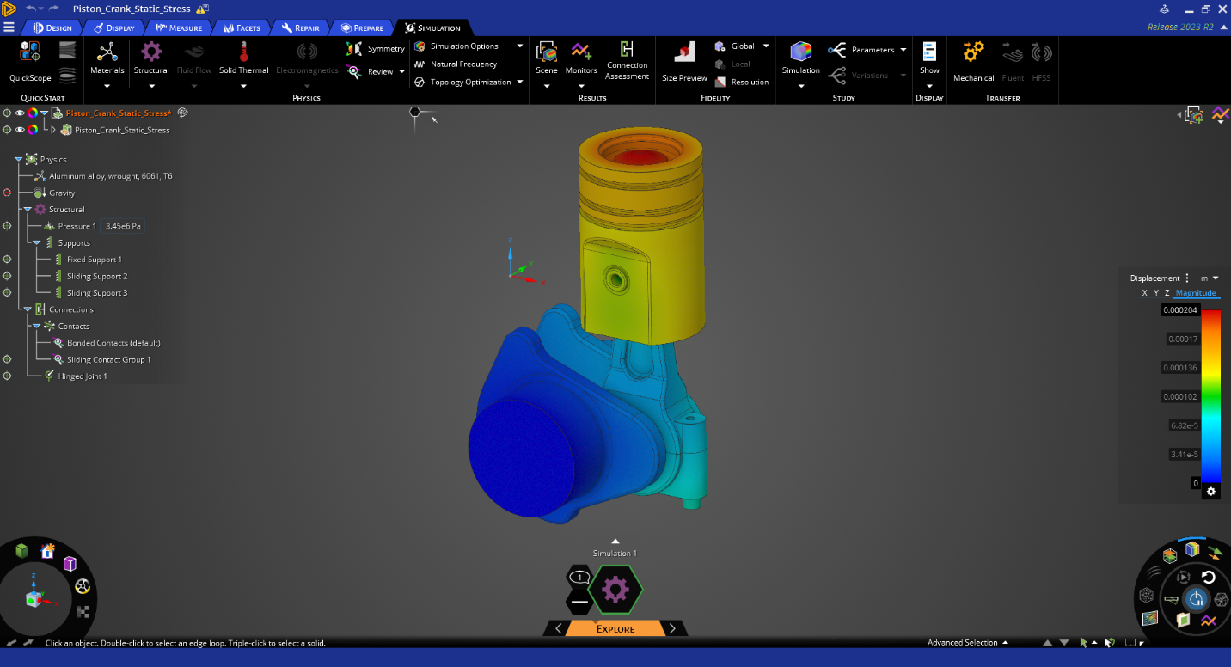Toggle the circle beside Hinged Joint 1
1231x667 pixels.
coord(7,376)
